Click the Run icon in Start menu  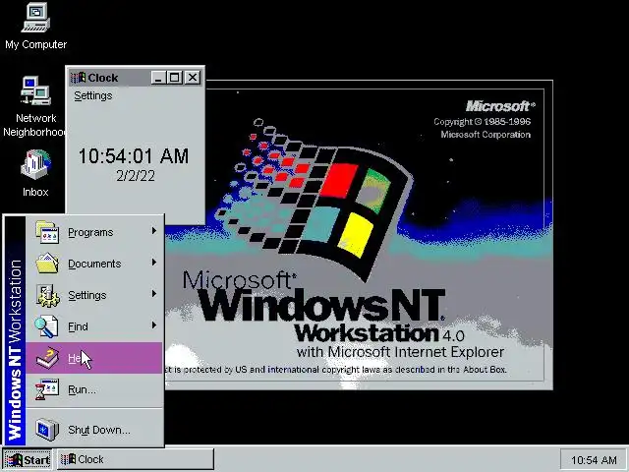click(46, 389)
